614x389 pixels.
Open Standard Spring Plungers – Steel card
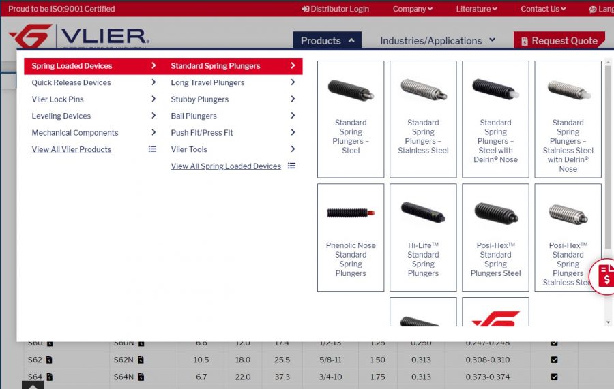(351, 119)
